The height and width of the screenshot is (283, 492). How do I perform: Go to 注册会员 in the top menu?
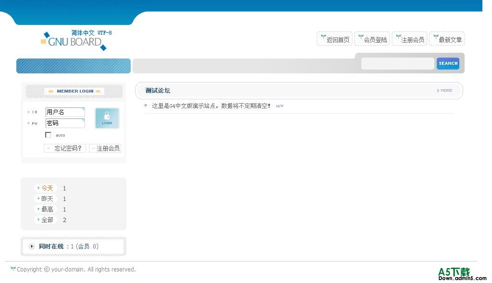(410, 39)
